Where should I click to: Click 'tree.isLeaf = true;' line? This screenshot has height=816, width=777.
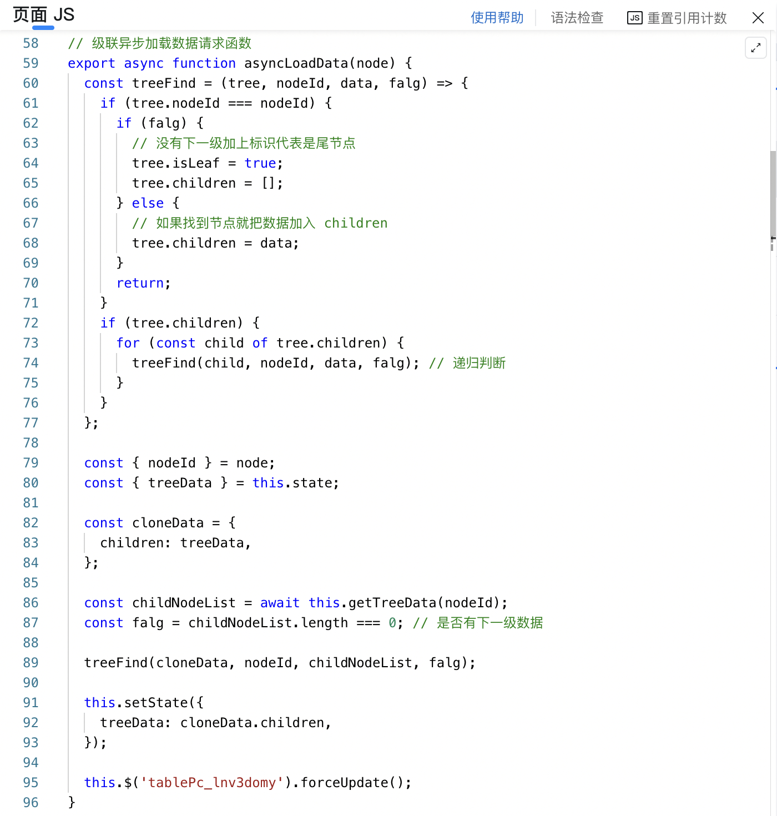click(x=208, y=163)
